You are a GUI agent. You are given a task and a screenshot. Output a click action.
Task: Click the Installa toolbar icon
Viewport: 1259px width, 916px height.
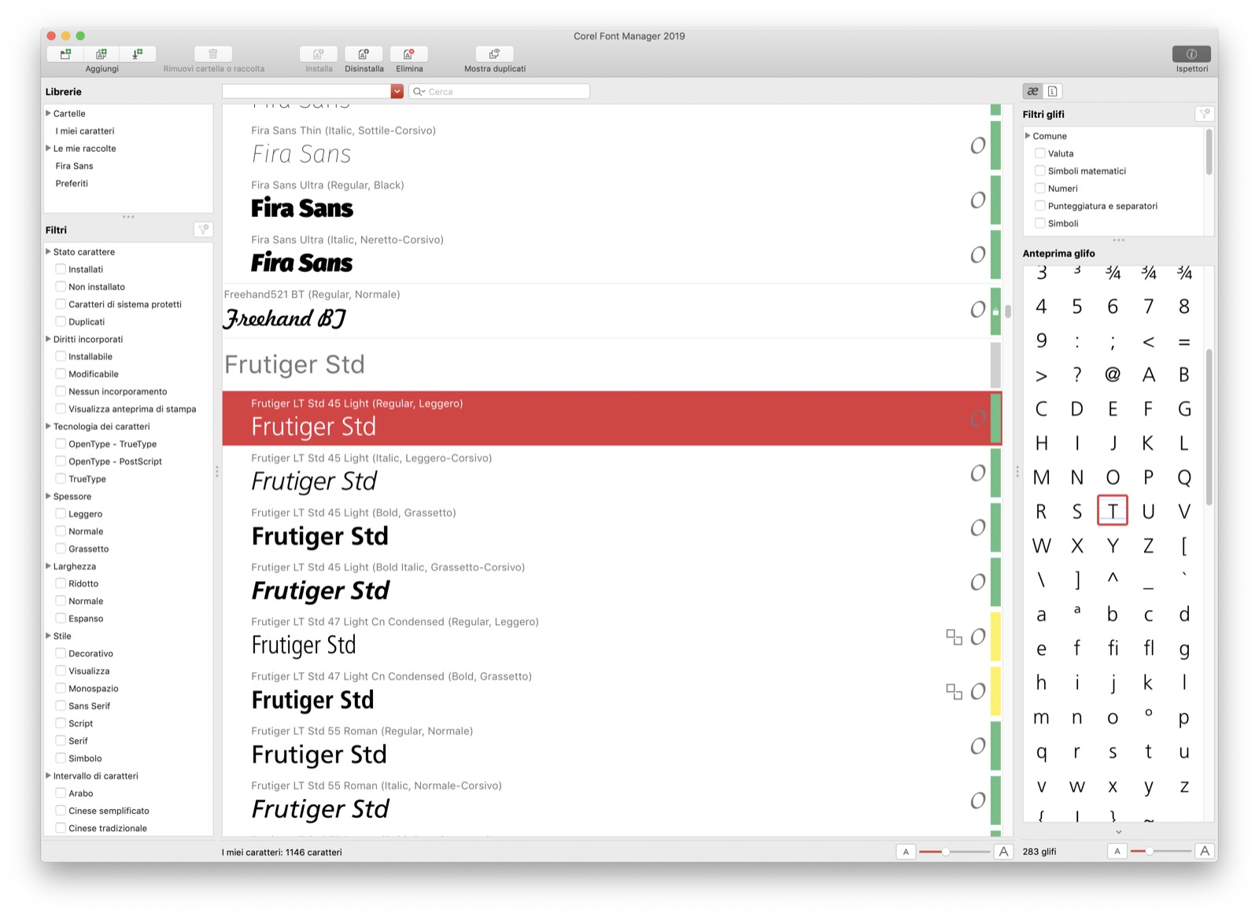pyautogui.click(x=319, y=53)
